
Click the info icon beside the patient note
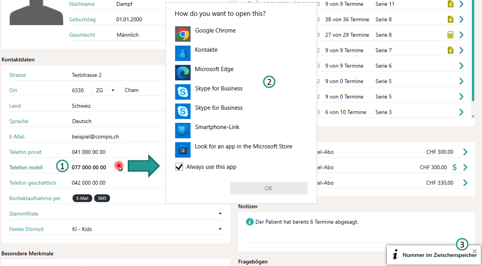[250, 222]
